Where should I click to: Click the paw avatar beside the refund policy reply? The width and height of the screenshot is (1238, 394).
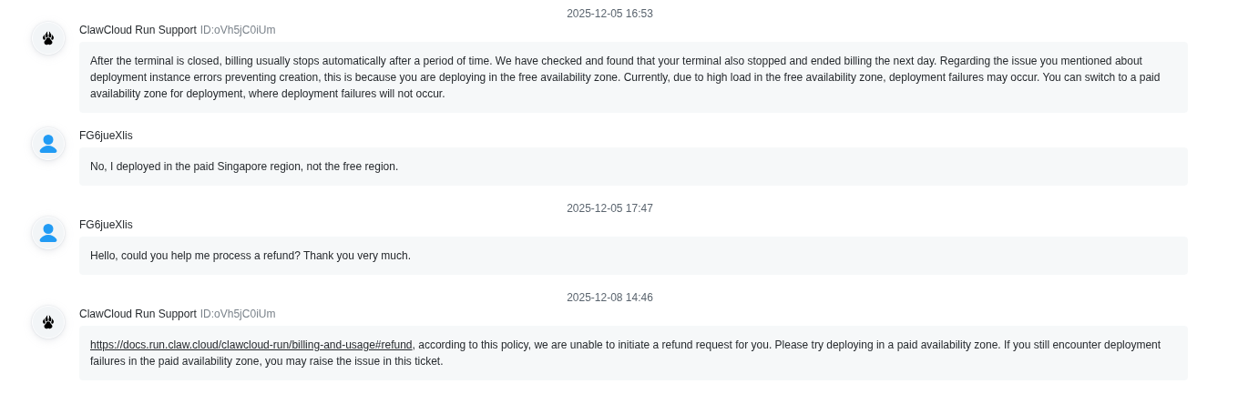click(48, 322)
